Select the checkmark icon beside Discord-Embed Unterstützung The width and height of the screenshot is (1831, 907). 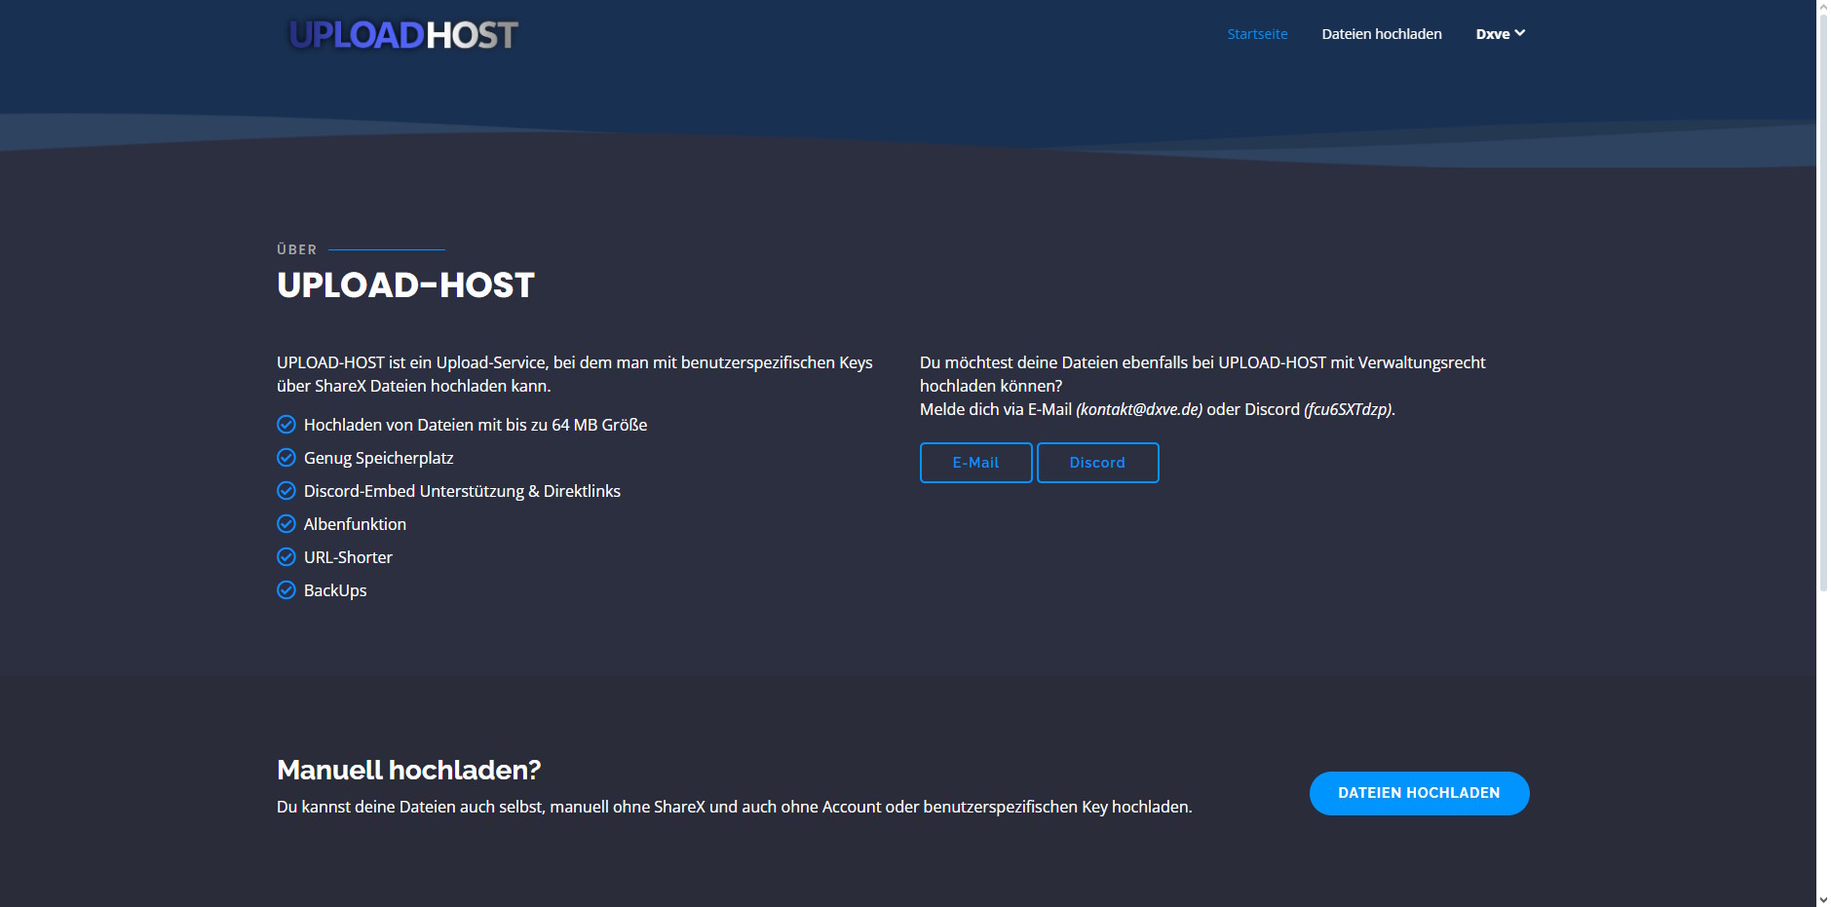[286, 491]
